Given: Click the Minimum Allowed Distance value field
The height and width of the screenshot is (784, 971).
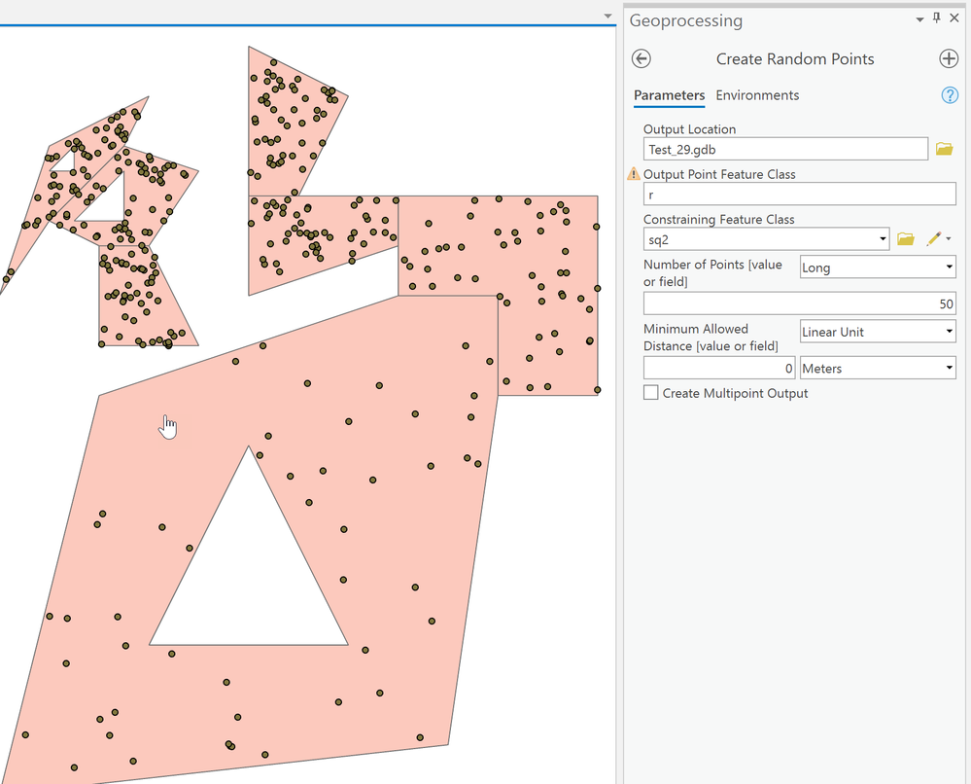Looking at the screenshot, I should [x=719, y=368].
